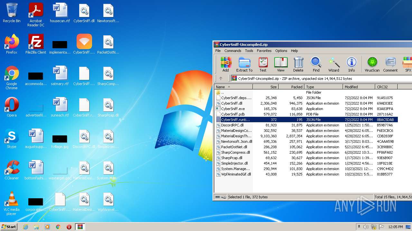Select the Skype desktop shortcut
This screenshot has height=231, width=412.
tap(12, 139)
